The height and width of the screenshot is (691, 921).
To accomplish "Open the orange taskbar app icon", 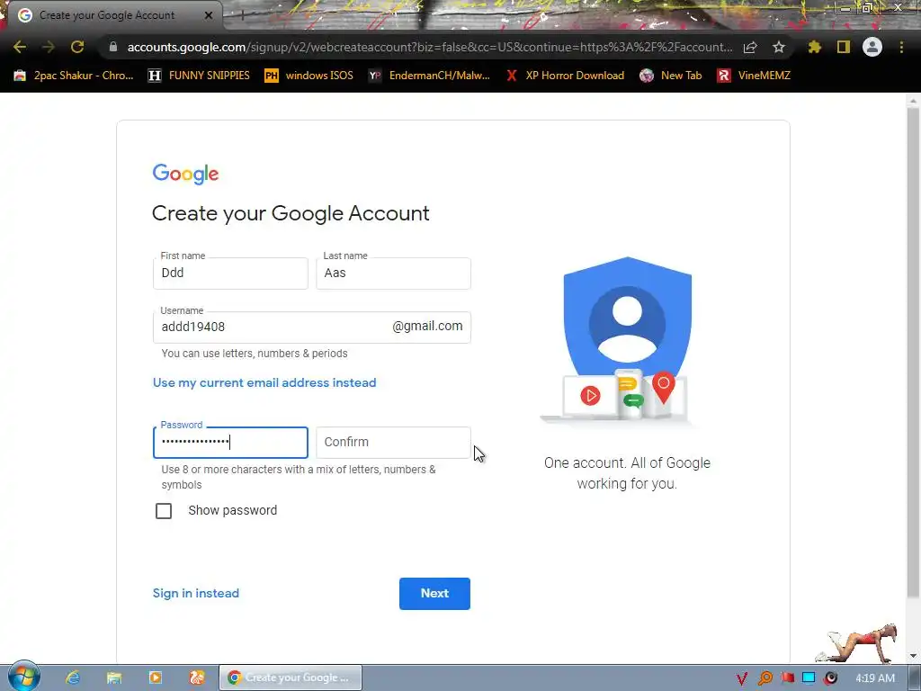I will click(x=197, y=678).
